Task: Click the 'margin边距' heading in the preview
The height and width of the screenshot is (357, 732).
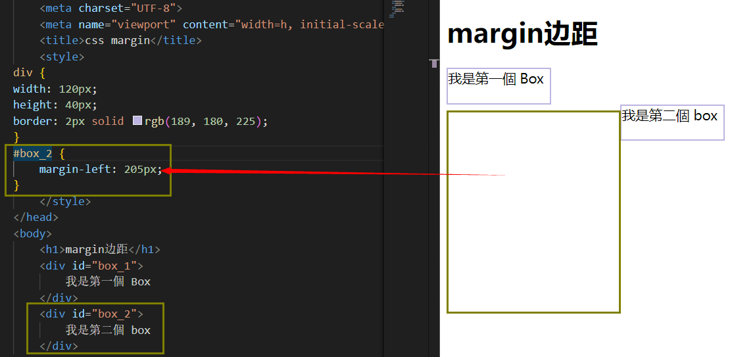Action: click(522, 34)
